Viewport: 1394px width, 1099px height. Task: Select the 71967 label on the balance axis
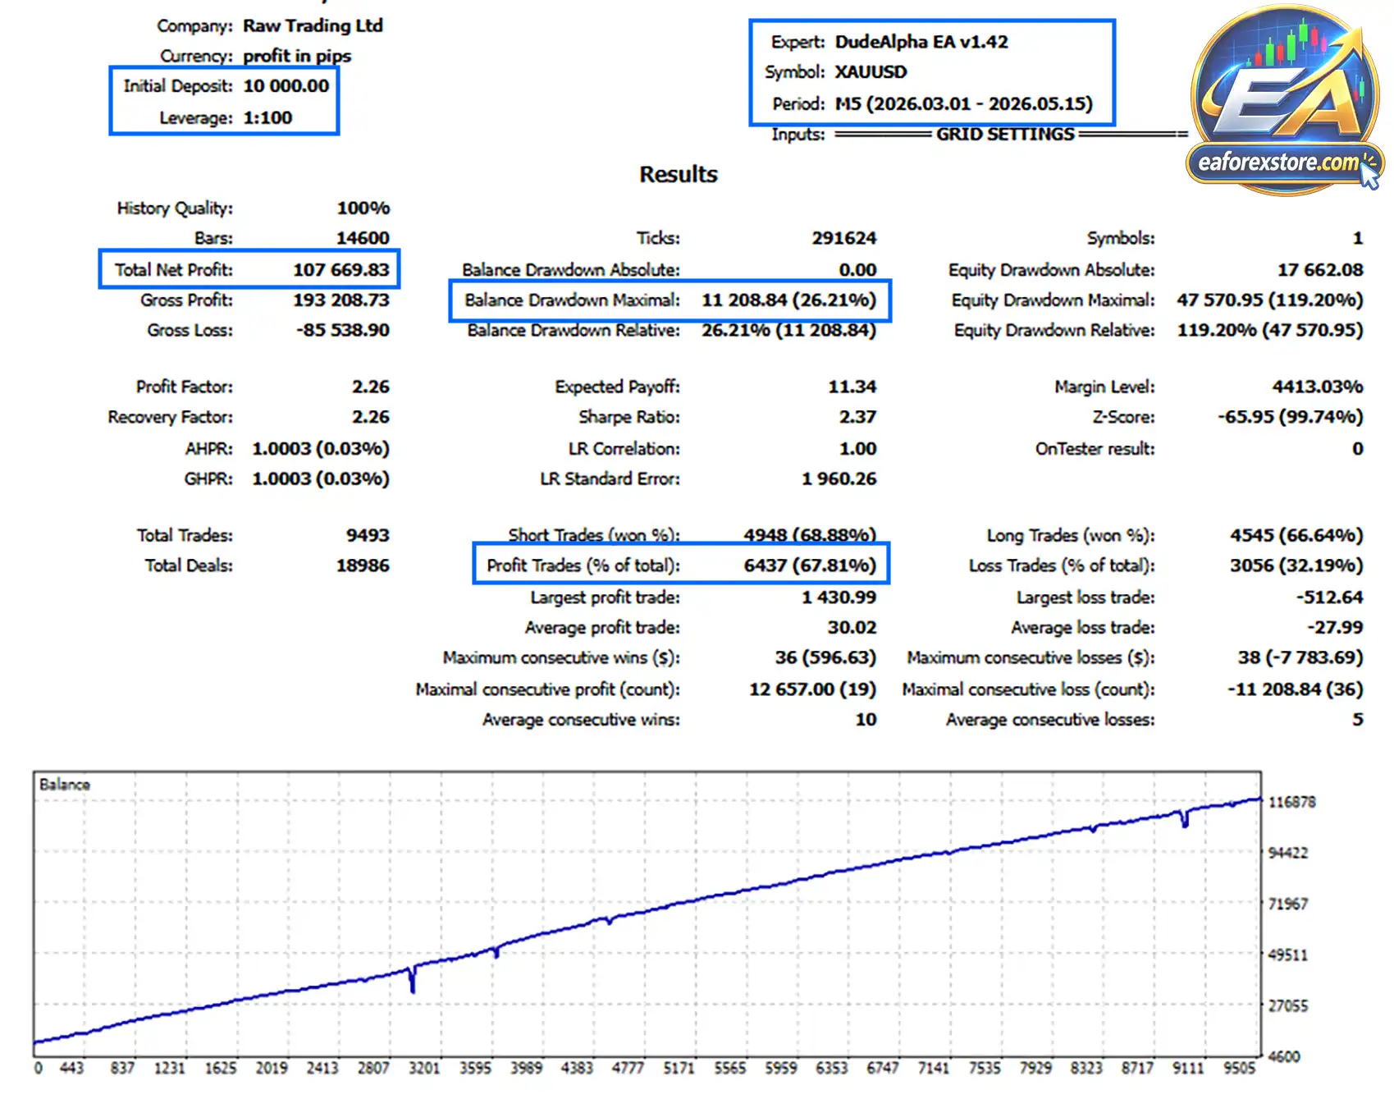[1288, 904]
